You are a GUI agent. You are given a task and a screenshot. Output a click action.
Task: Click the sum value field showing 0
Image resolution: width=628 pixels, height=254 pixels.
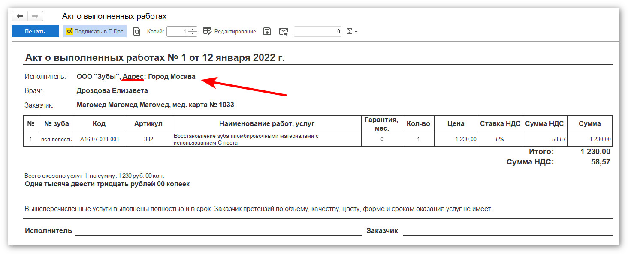(318, 31)
